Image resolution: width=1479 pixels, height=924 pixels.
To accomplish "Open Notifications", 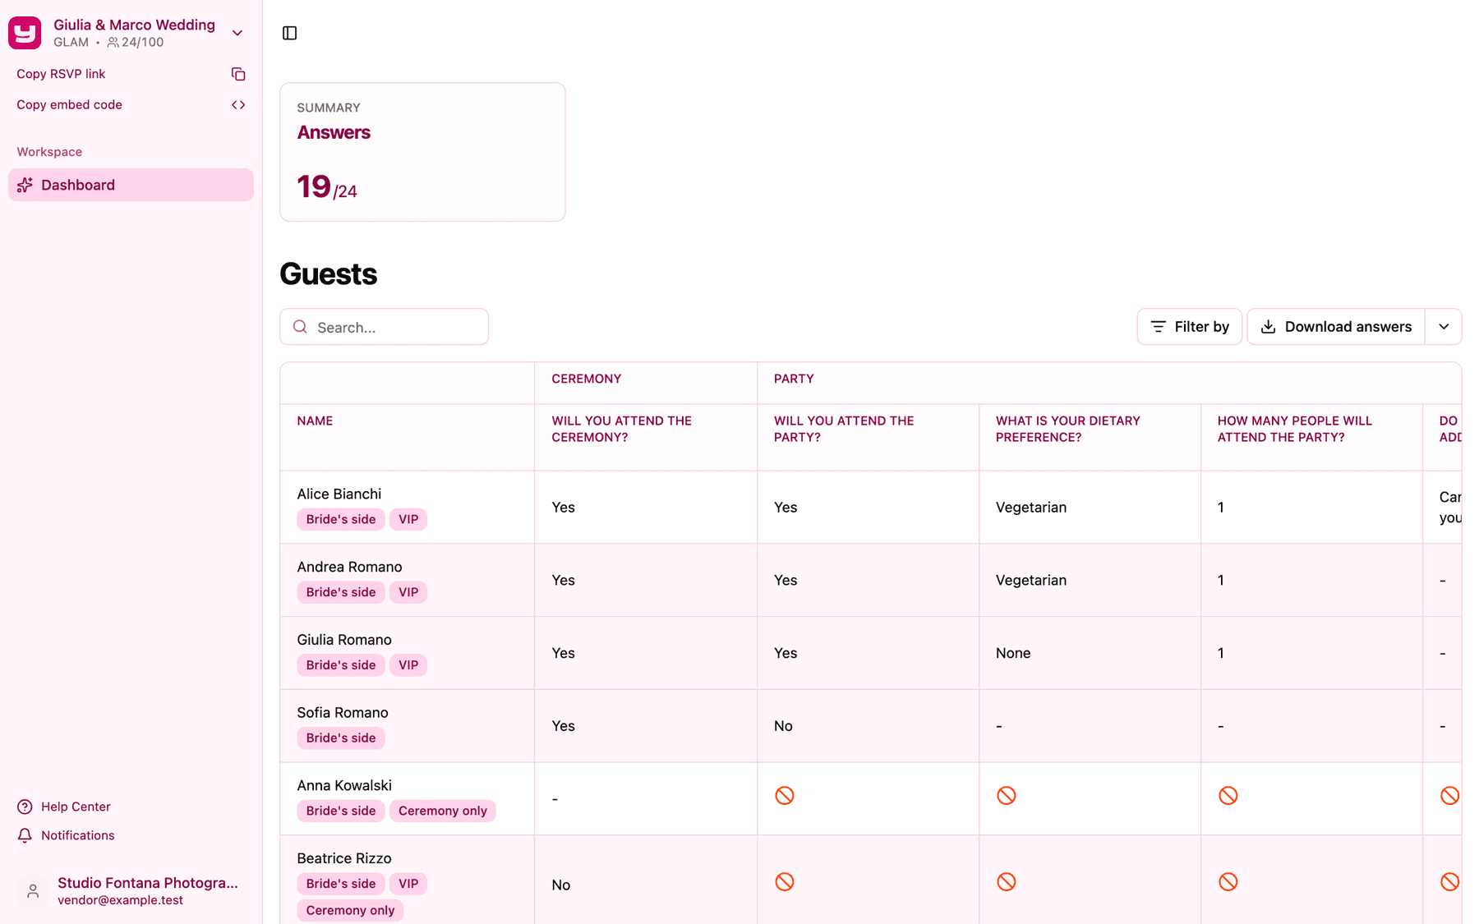I will 78,835.
